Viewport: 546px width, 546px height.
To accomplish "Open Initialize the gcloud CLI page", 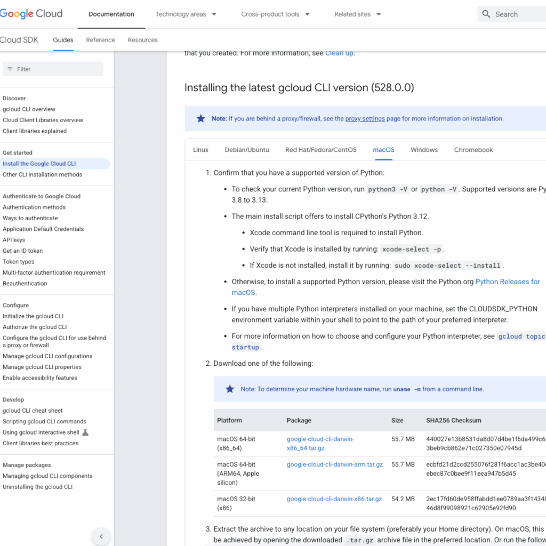I will coord(33,316).
